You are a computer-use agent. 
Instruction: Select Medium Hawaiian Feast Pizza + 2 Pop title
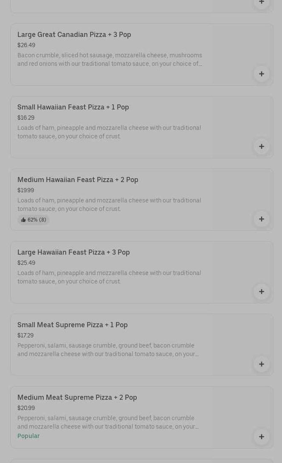click(x=78, y=180)
